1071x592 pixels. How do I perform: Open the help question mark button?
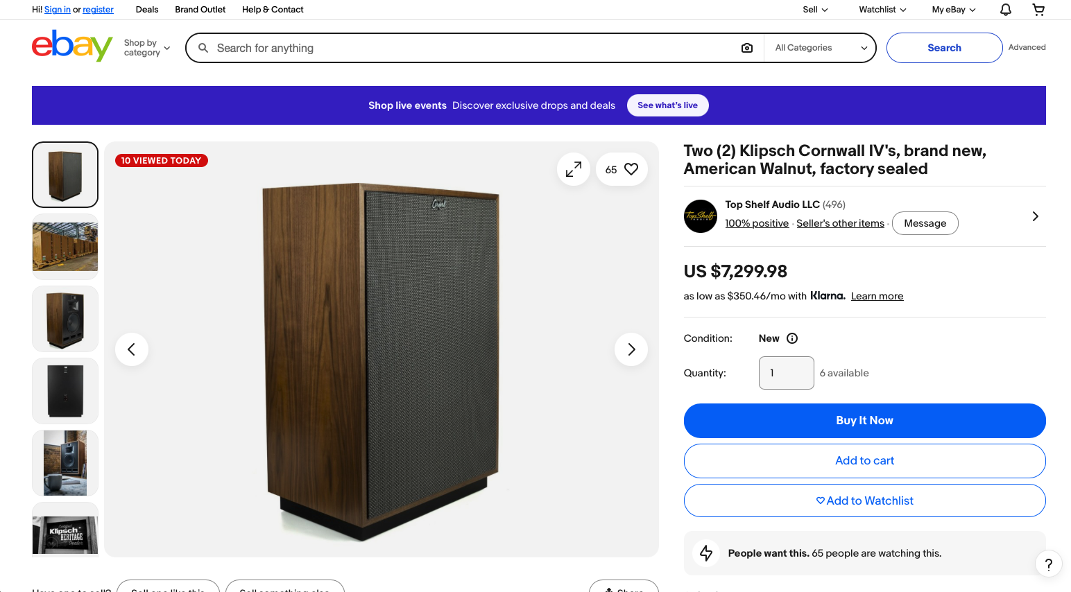1049,564
